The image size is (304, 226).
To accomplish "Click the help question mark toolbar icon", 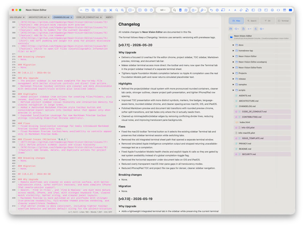I will point(151,10).
